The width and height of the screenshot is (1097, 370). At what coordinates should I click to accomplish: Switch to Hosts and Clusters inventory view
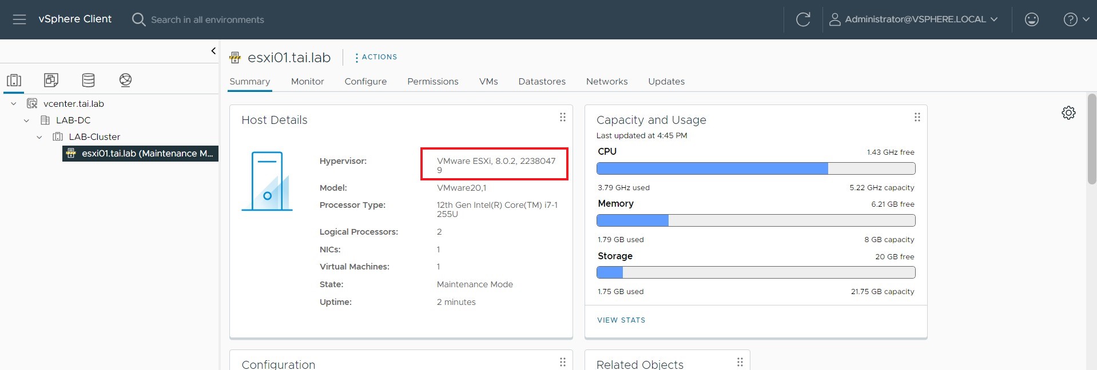[14, 80]
